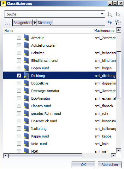Image resolution: width=124 pixels, height=169 pixels.
Task: Click the folder icon next to Hosenstück rund
Action: pos(27,121)
